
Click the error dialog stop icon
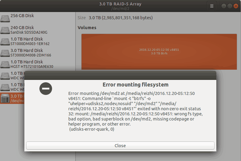[x=46, y=89]
